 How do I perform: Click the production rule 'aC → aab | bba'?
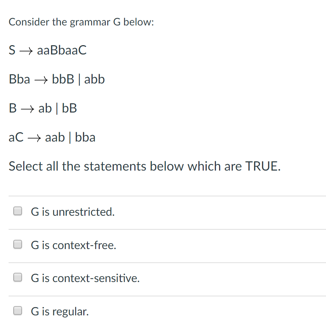coord(52,137)
